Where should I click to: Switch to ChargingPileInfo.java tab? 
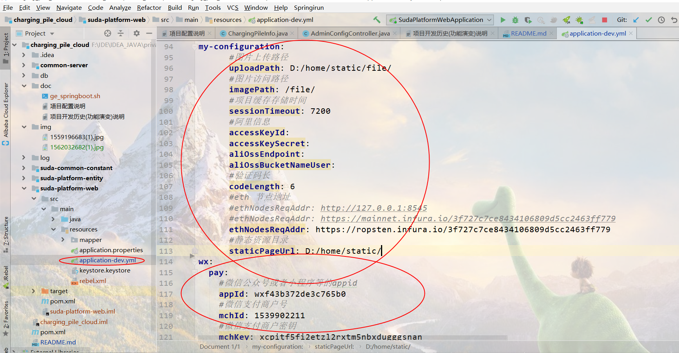tap(257, 34)
